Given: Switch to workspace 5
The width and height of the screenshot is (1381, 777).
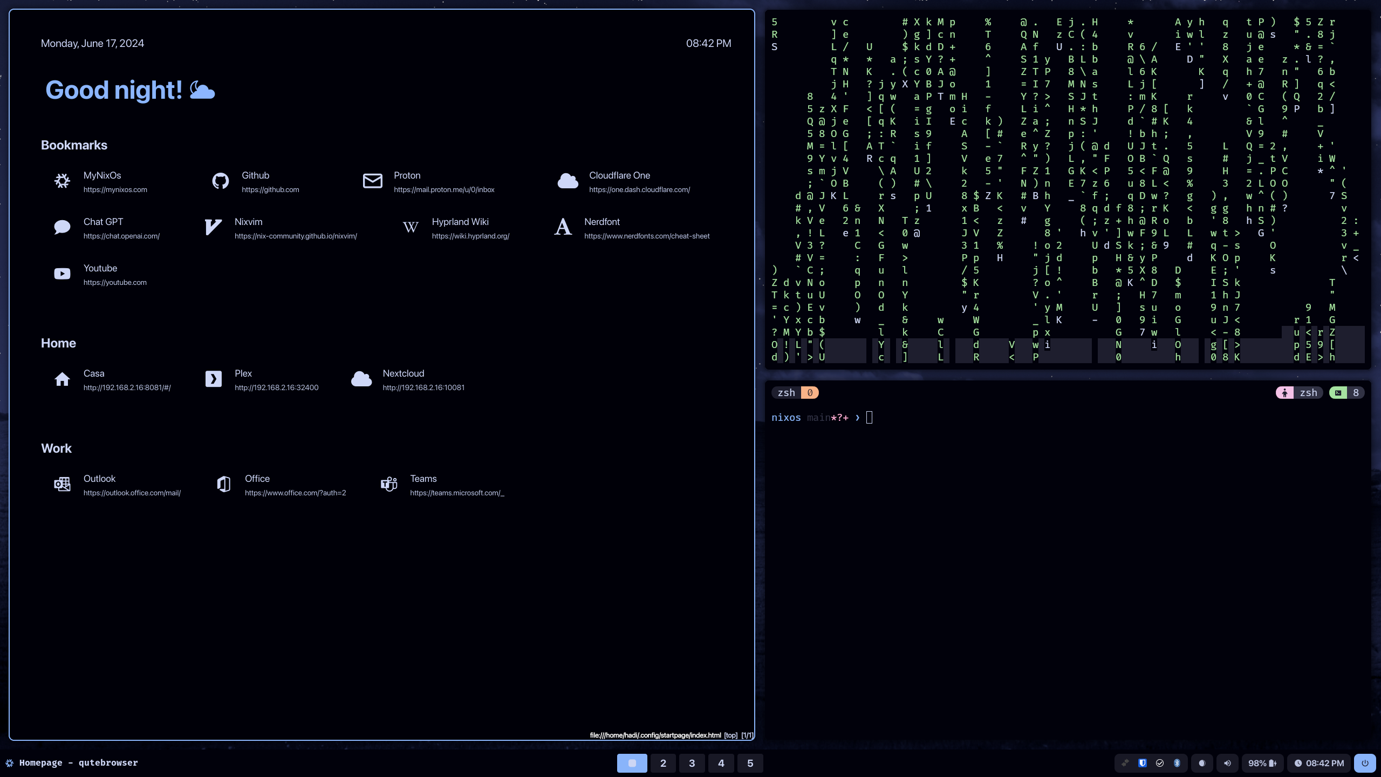Looking at the screenshot, I should pos(750,763).
